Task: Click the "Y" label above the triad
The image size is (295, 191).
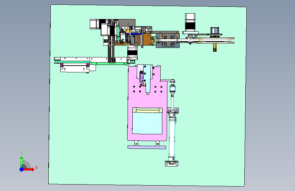Action: click(21, 153)
